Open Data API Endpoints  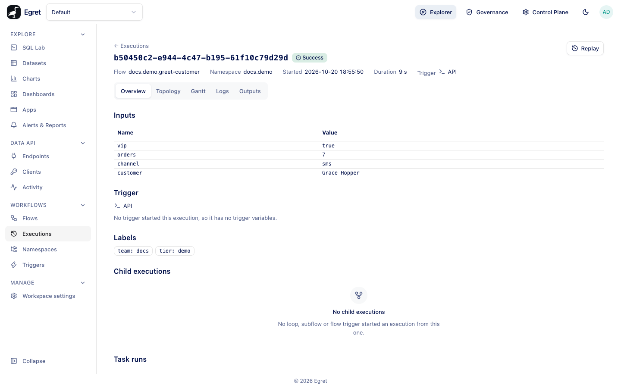(48, 156)
